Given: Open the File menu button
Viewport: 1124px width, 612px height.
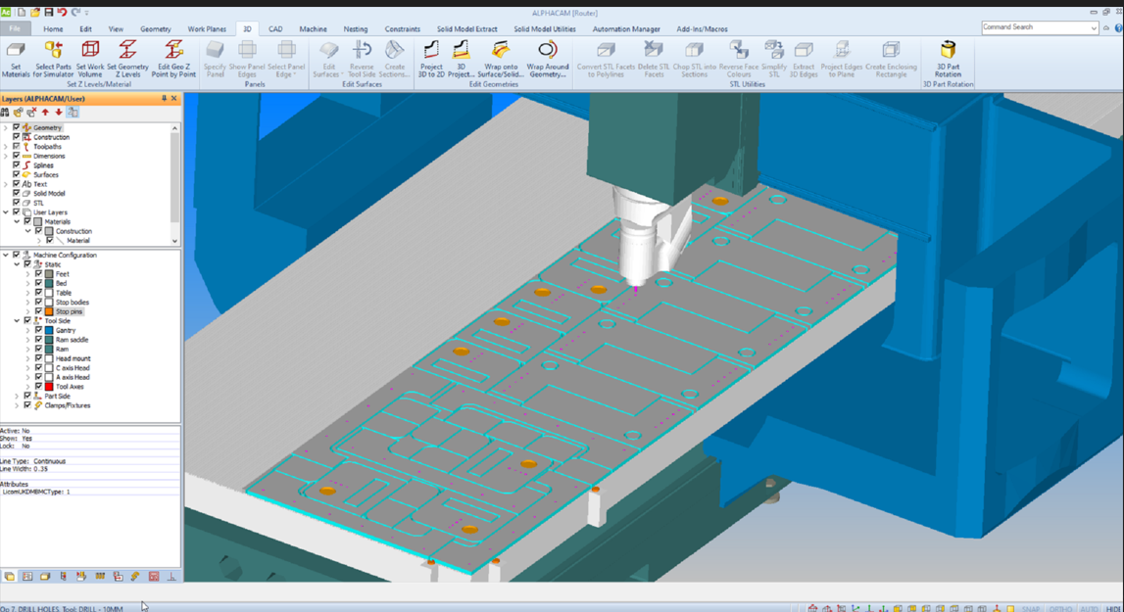Looking at the screenshot, I should coord(15,29).
